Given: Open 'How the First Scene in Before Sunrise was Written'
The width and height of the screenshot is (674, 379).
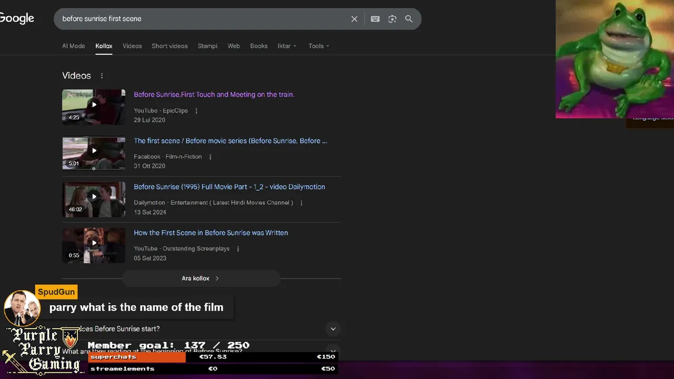Looking at the screenshot, I should 211,233.
